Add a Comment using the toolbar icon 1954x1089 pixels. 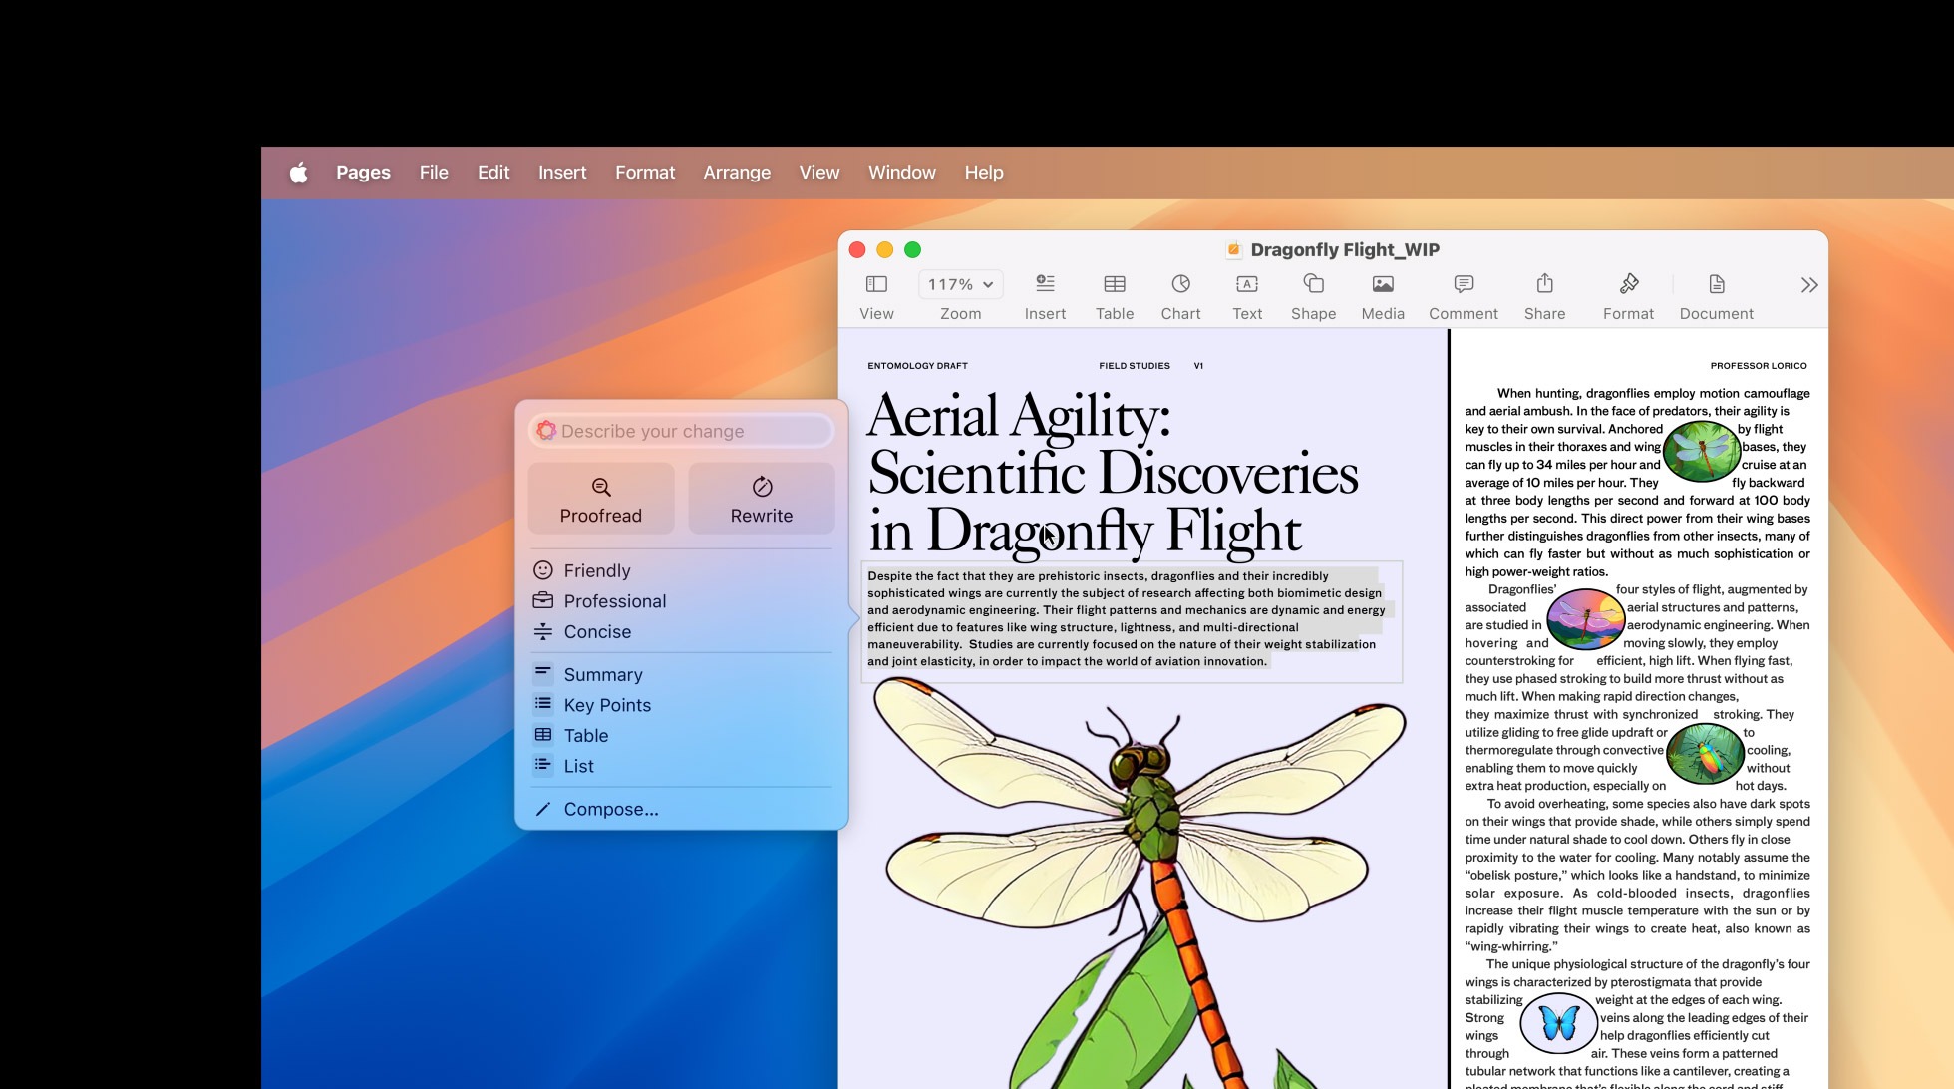pos(1463,285)
